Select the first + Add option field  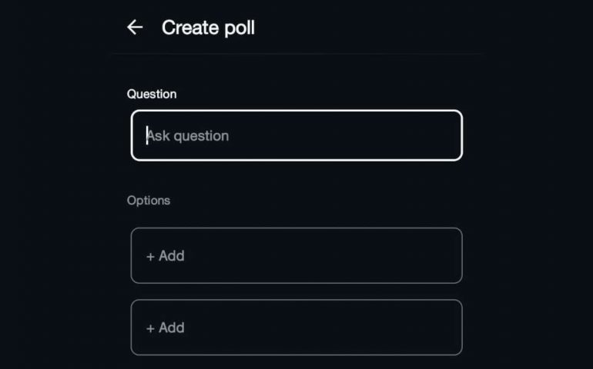tap(296, 255)
